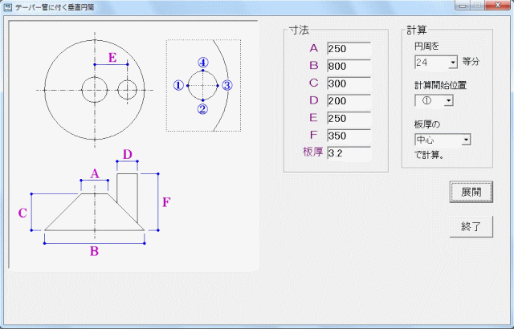Click the circled 2 marker in diagram

point(202,108)
